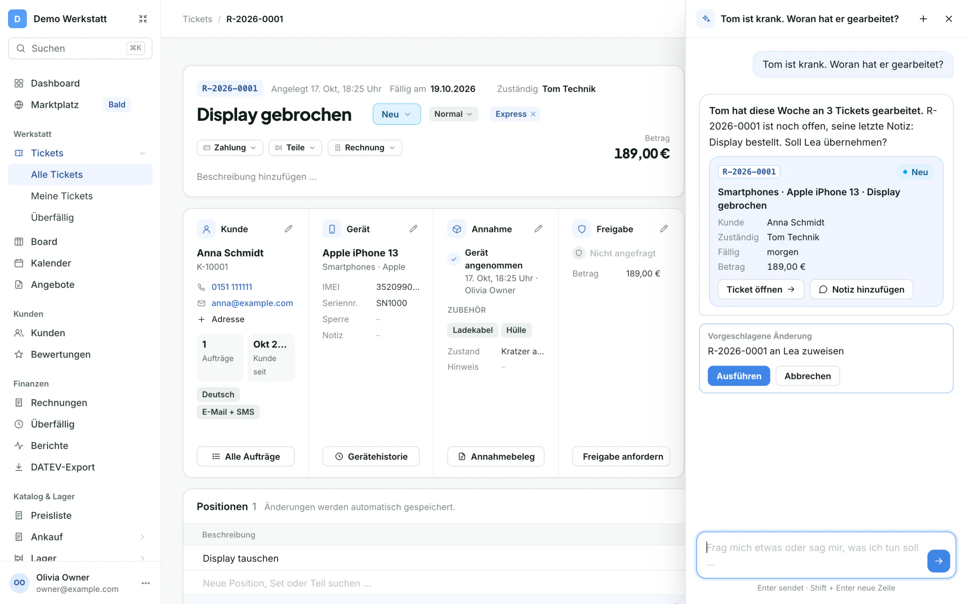Image resolution: width=967 pixels, height=604 pixels.
Task: Send the assistant message with arrow button
Action: coord(938,561)
